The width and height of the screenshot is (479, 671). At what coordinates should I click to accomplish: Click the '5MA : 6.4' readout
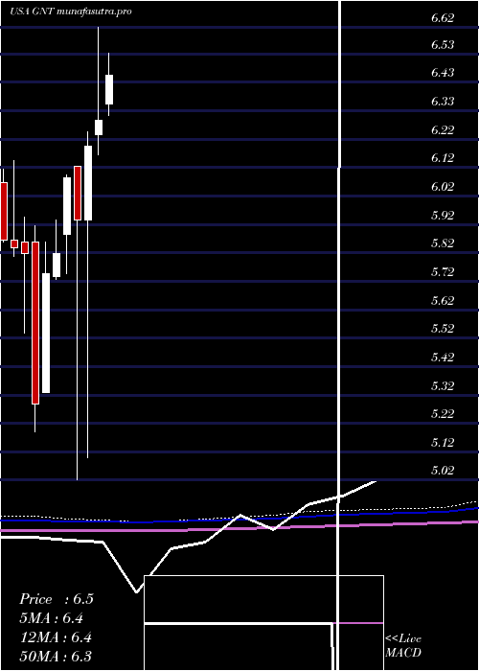[52, 618]
